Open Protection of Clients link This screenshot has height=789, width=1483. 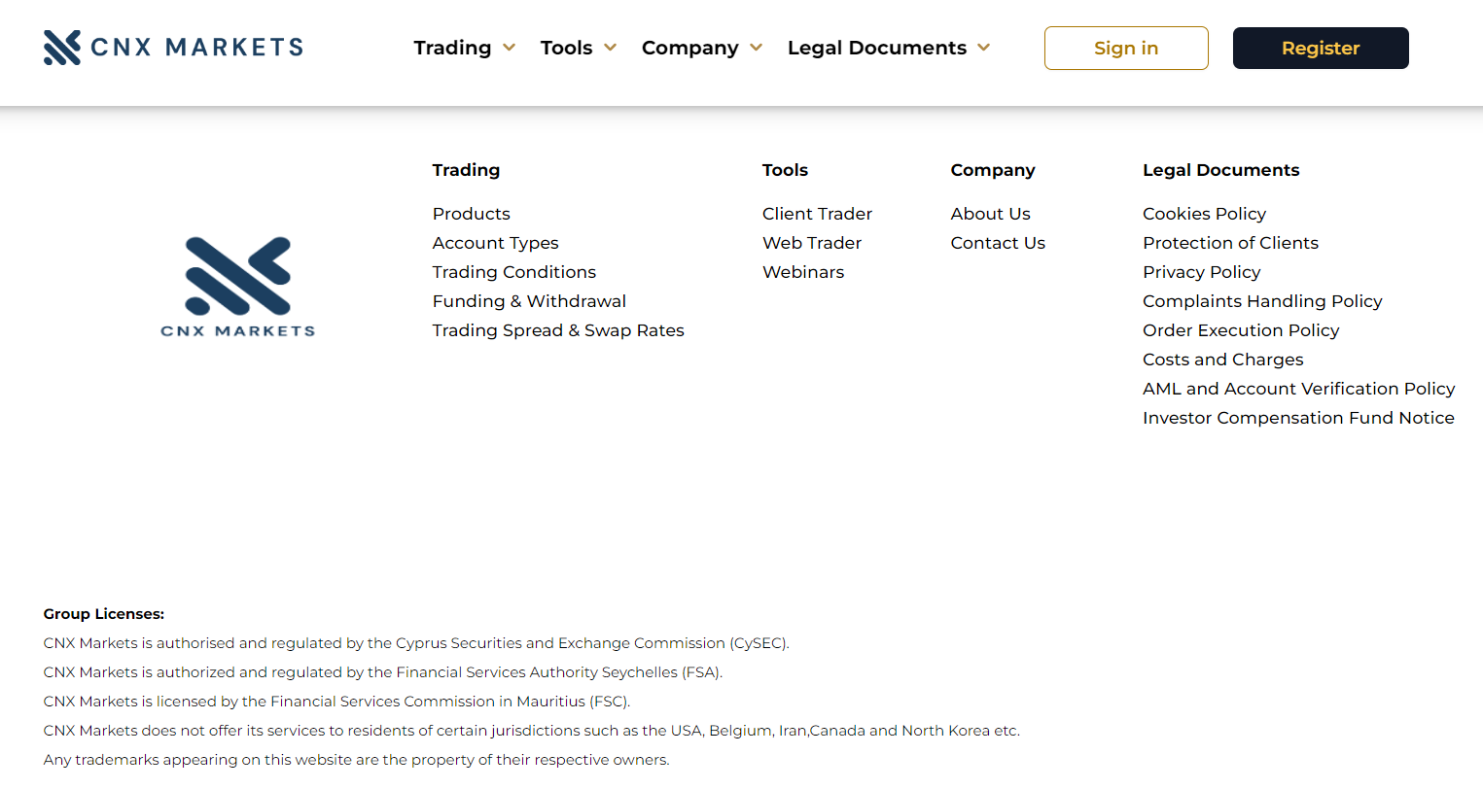point(1230,243)
